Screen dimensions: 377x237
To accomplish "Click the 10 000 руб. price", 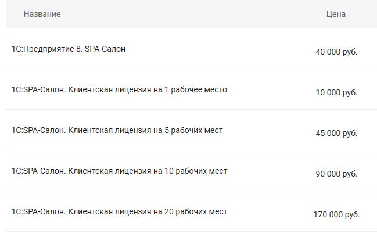I will (336, 92).
